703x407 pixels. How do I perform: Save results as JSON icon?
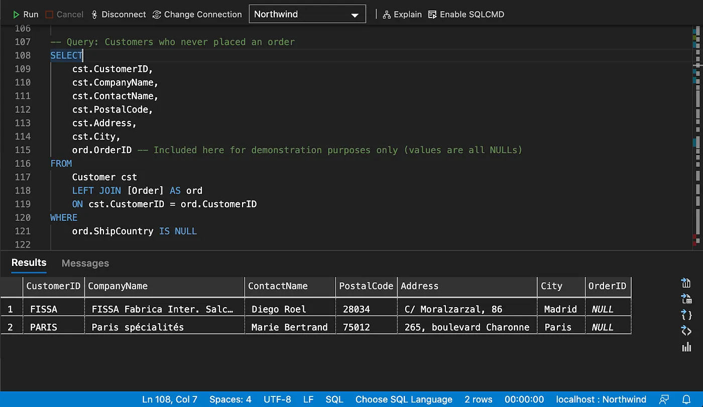click(686, 315)
